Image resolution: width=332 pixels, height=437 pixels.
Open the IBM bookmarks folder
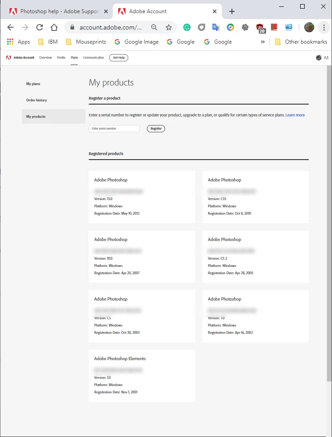coord(48,42)
